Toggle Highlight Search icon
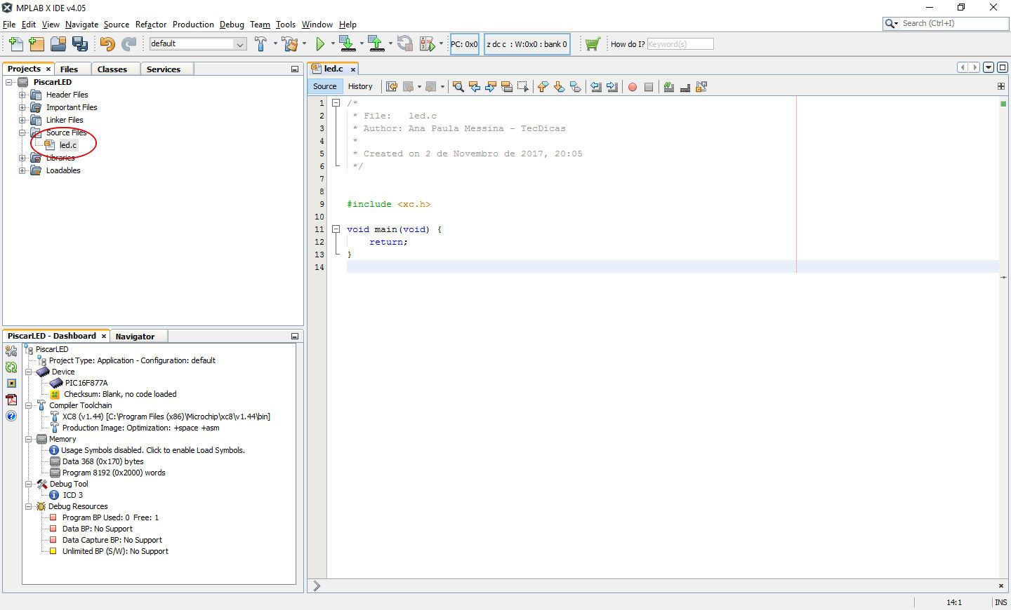The width and height of the screenshot is (1011, 610). 506,87
